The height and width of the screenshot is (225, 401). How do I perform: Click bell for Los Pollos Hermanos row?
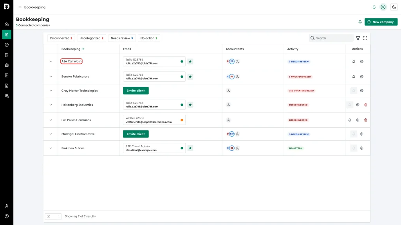pos(350,120)
